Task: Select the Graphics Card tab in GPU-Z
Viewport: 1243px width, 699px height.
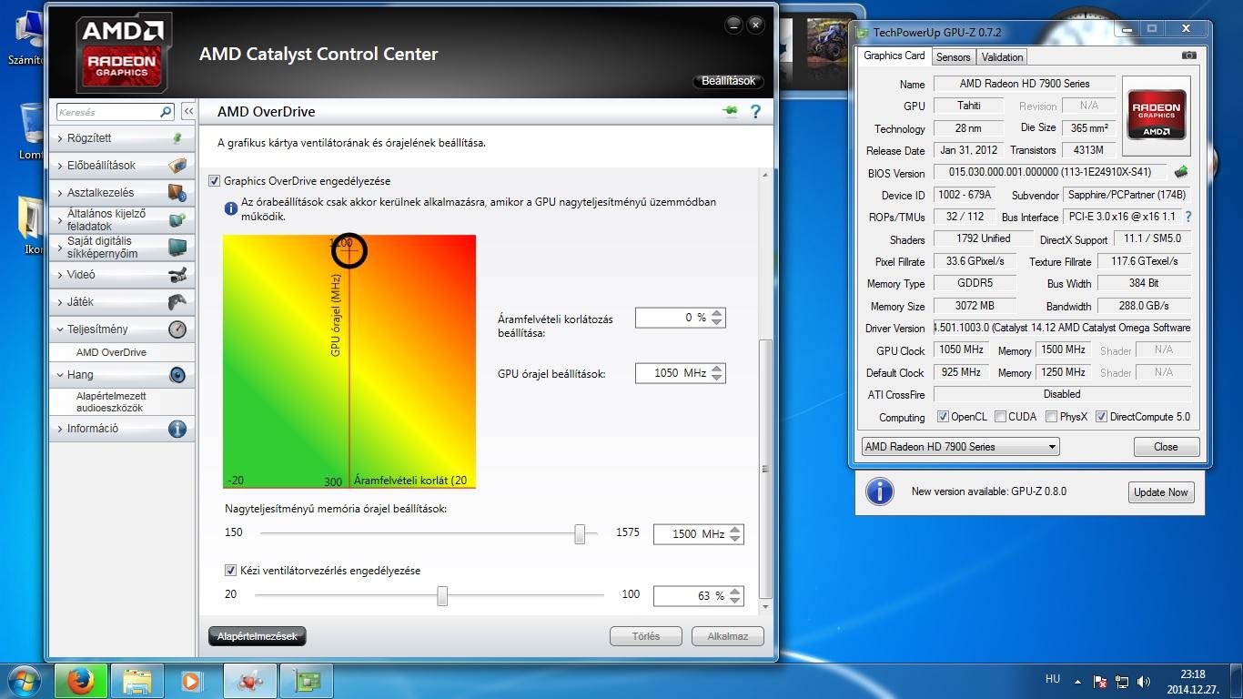Action: [x=894, y=56]
